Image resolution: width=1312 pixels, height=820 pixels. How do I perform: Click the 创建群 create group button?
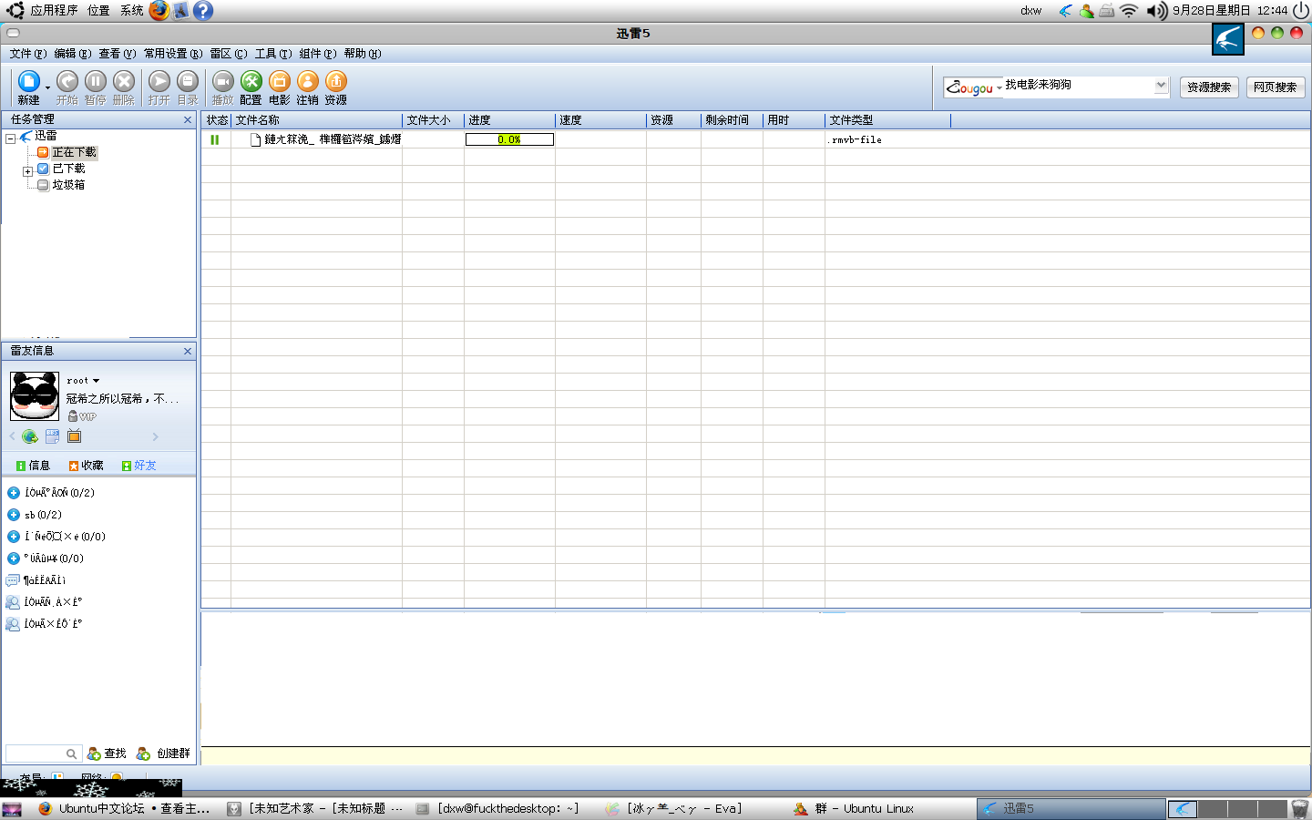click(163, 753)
